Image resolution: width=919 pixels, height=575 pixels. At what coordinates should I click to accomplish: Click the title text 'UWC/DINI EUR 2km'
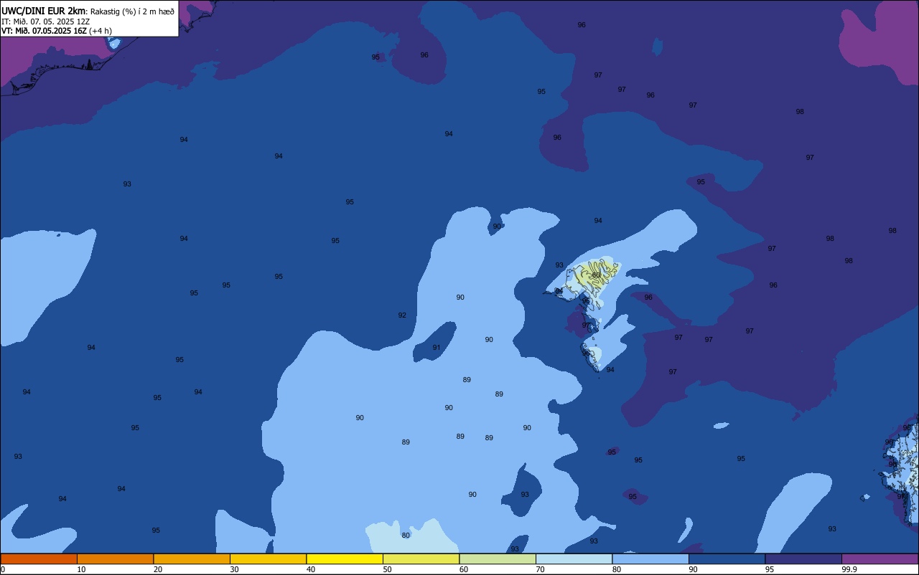coord(44,11)
